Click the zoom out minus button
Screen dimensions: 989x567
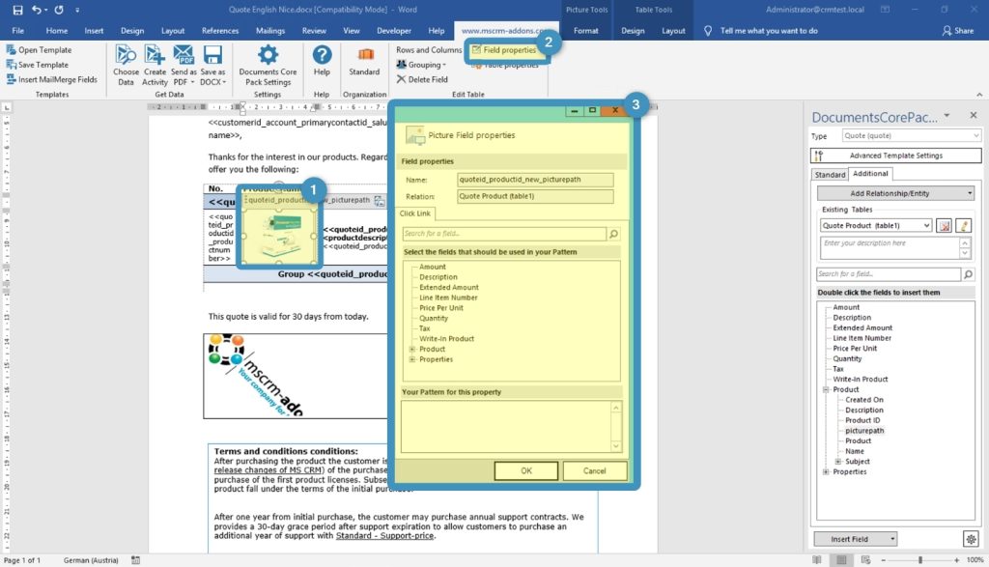(883, 560)
